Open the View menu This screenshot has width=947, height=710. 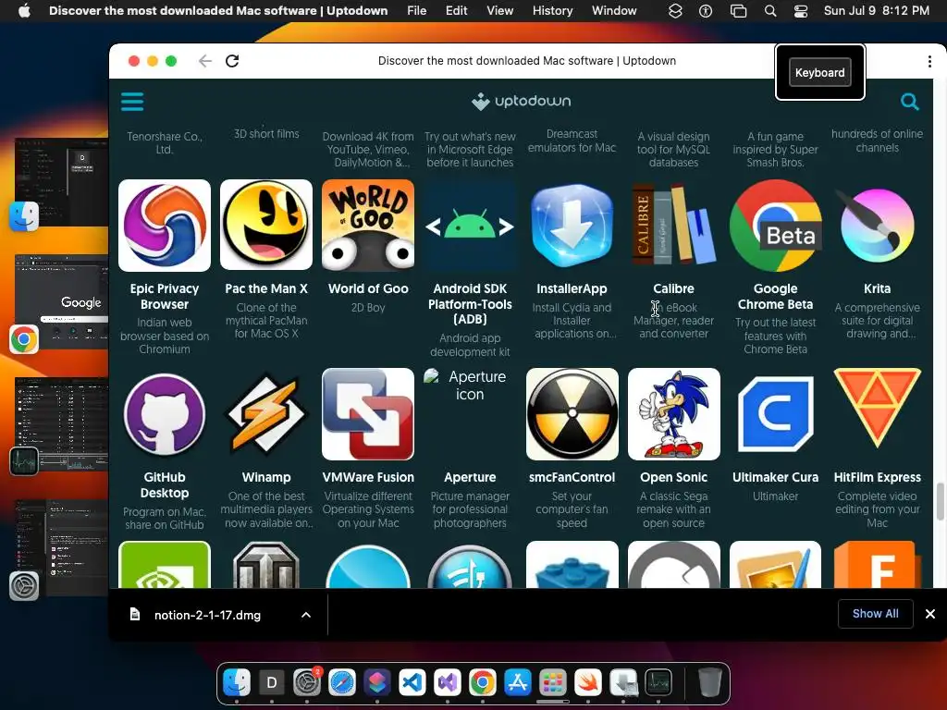click(x=500, y=11)
